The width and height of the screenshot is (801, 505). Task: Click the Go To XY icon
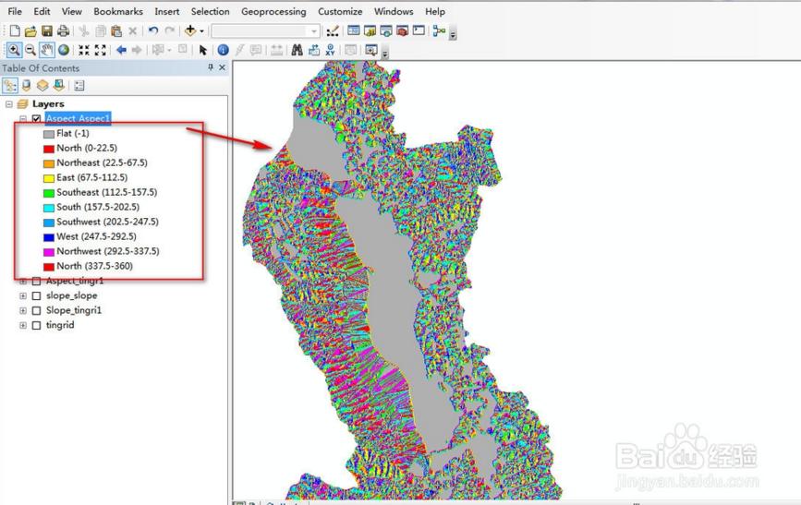330,50
